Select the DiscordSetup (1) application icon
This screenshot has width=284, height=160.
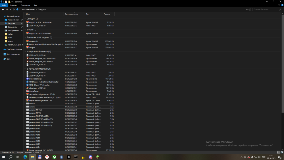27,79
